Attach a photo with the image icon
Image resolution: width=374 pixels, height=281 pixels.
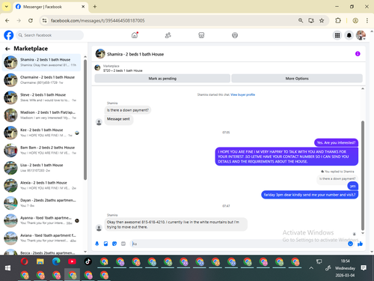click(105, 244)
